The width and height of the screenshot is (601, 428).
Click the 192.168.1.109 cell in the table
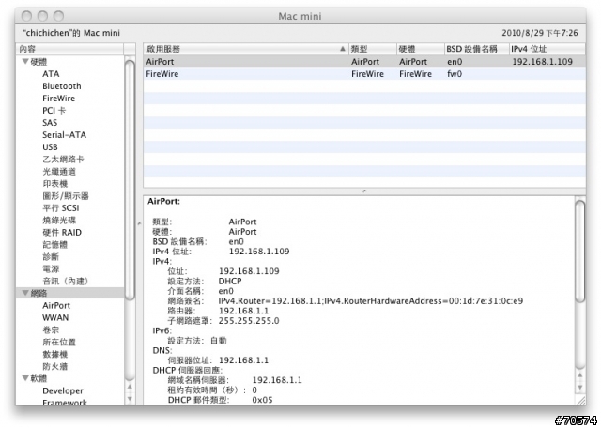tap(543, 62)
